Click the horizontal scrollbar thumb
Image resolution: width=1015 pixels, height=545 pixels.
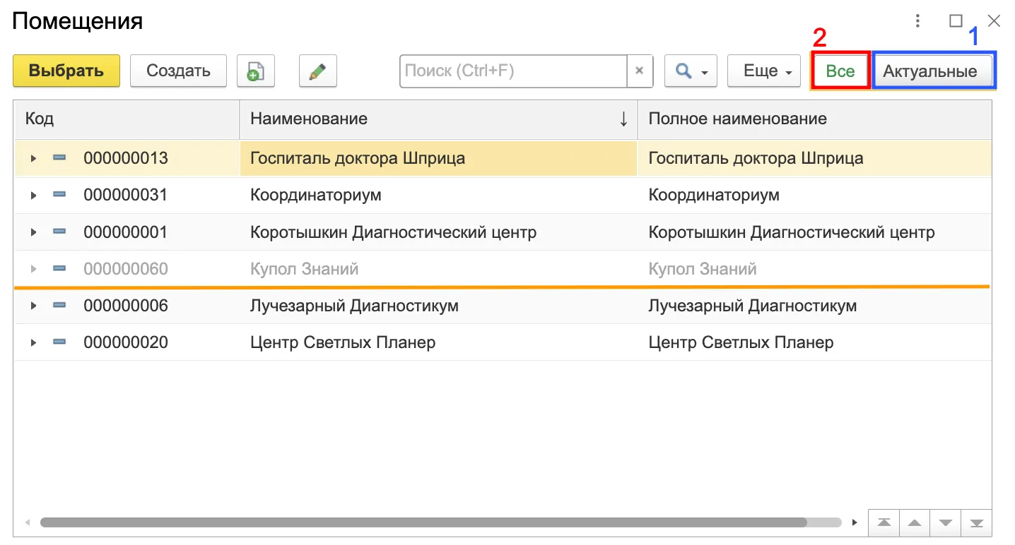pos(423,522)
